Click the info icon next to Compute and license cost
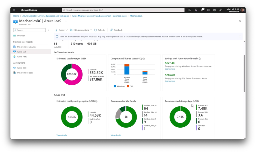This screenshot has width=256, height=153. (x=144, y=59)
